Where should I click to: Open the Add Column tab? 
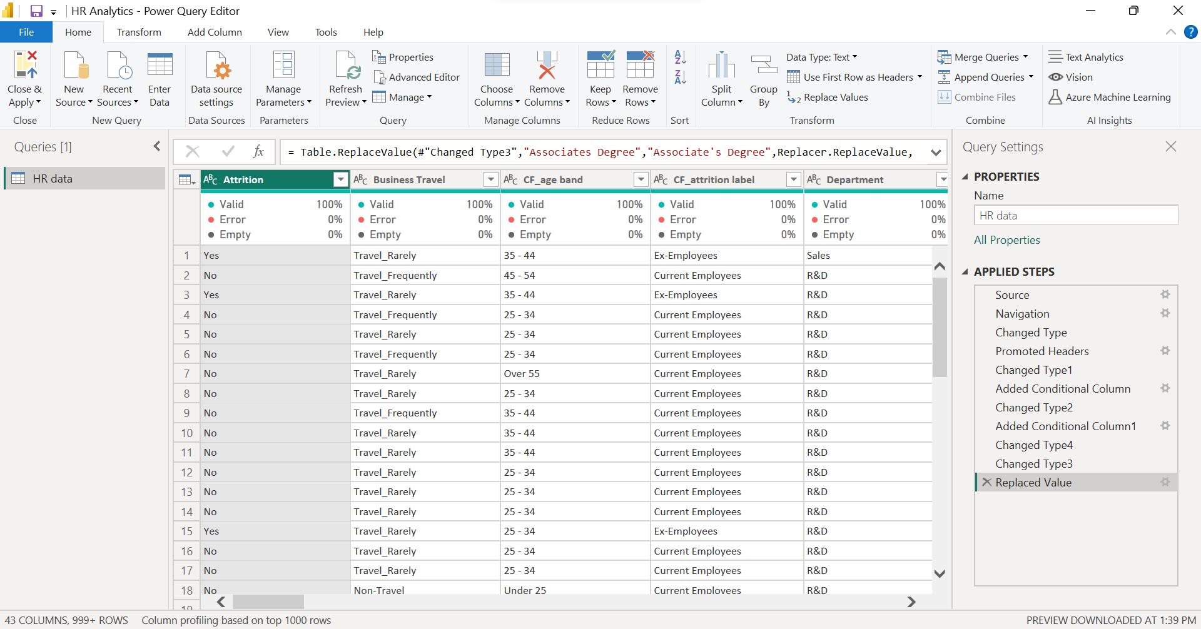pyautogui.click(x=215, y=32)
